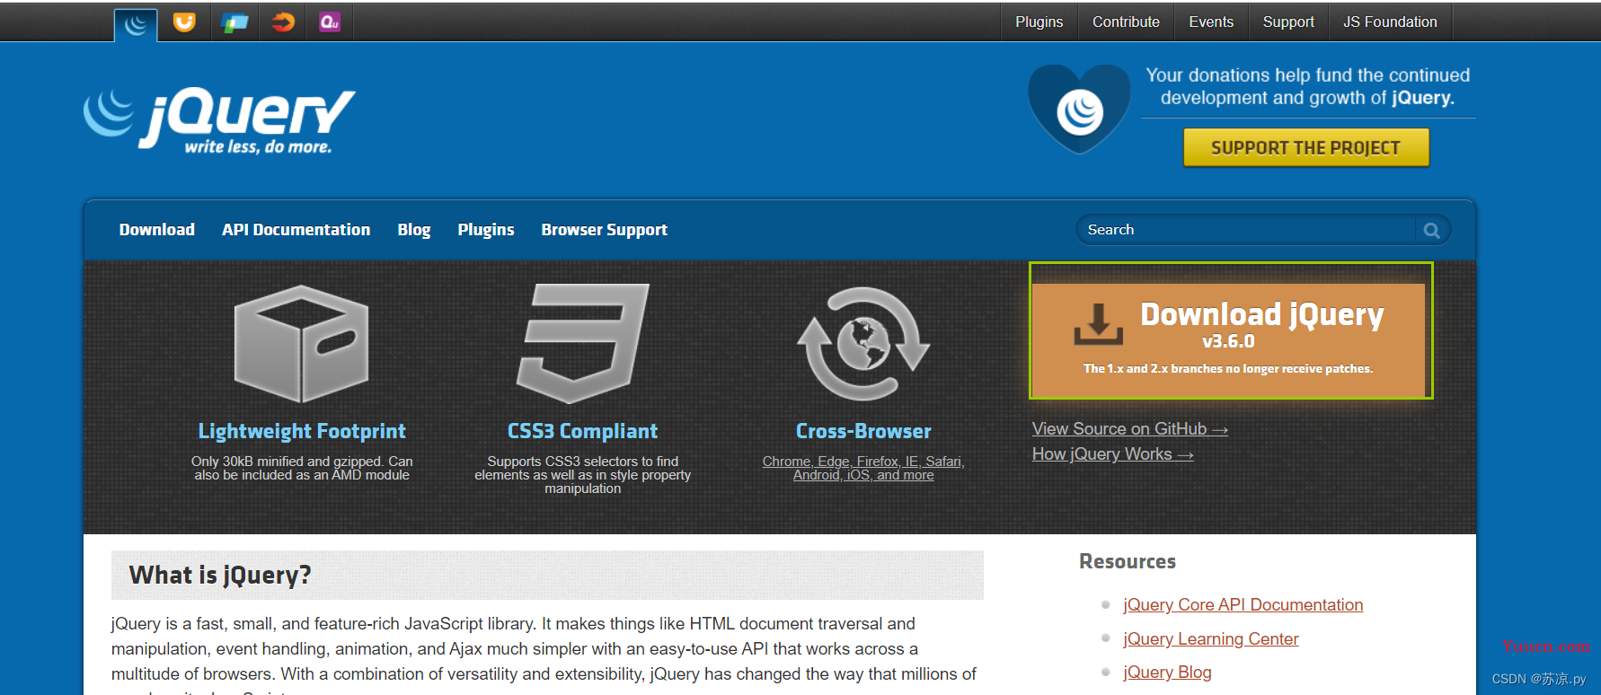
Task: Open the Blog nav item
Action: [x=414, y=230]
